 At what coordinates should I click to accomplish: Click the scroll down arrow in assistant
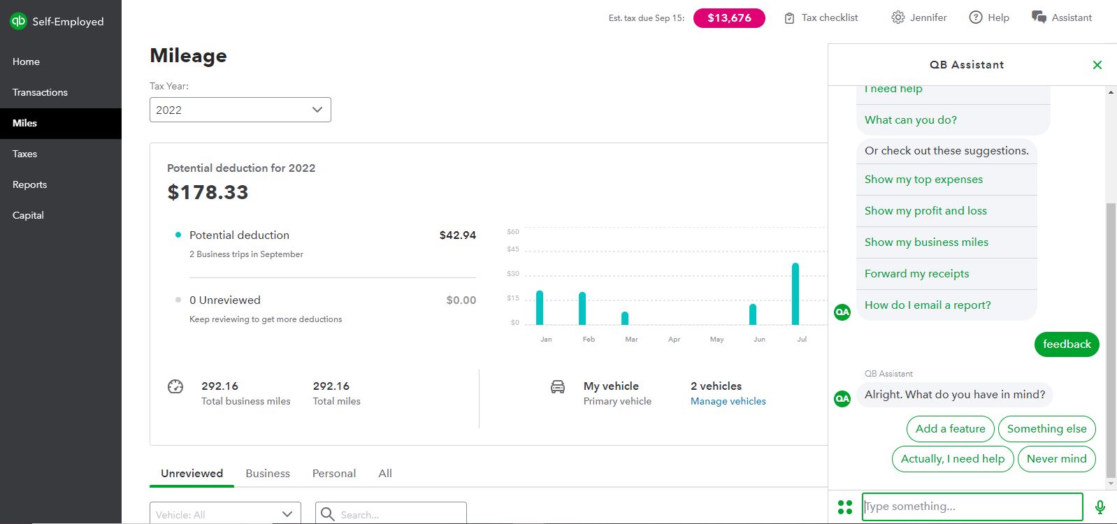1111,483
